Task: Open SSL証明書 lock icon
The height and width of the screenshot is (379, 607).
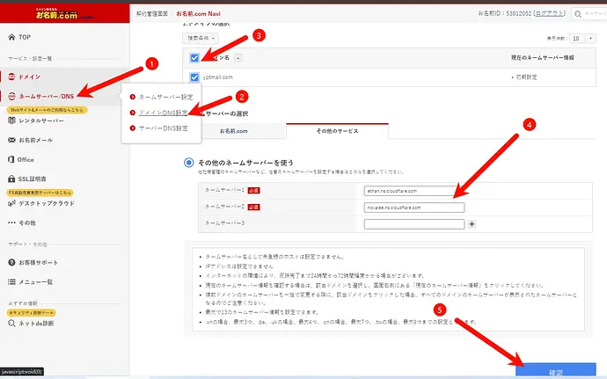Action: pos(11,179)
